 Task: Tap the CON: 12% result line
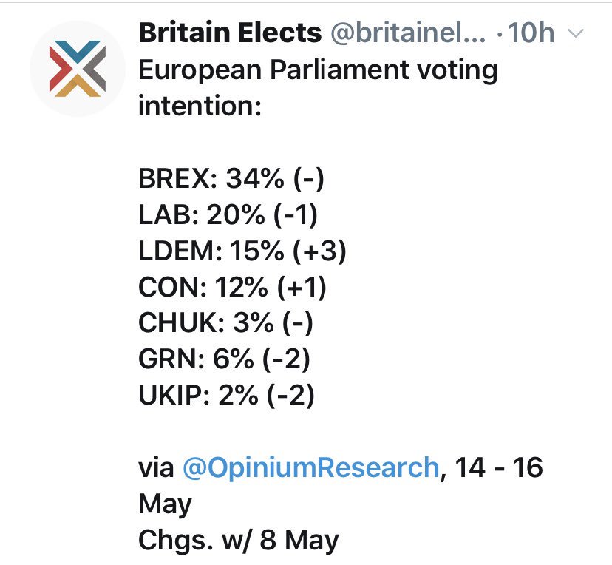click(232, 288)
